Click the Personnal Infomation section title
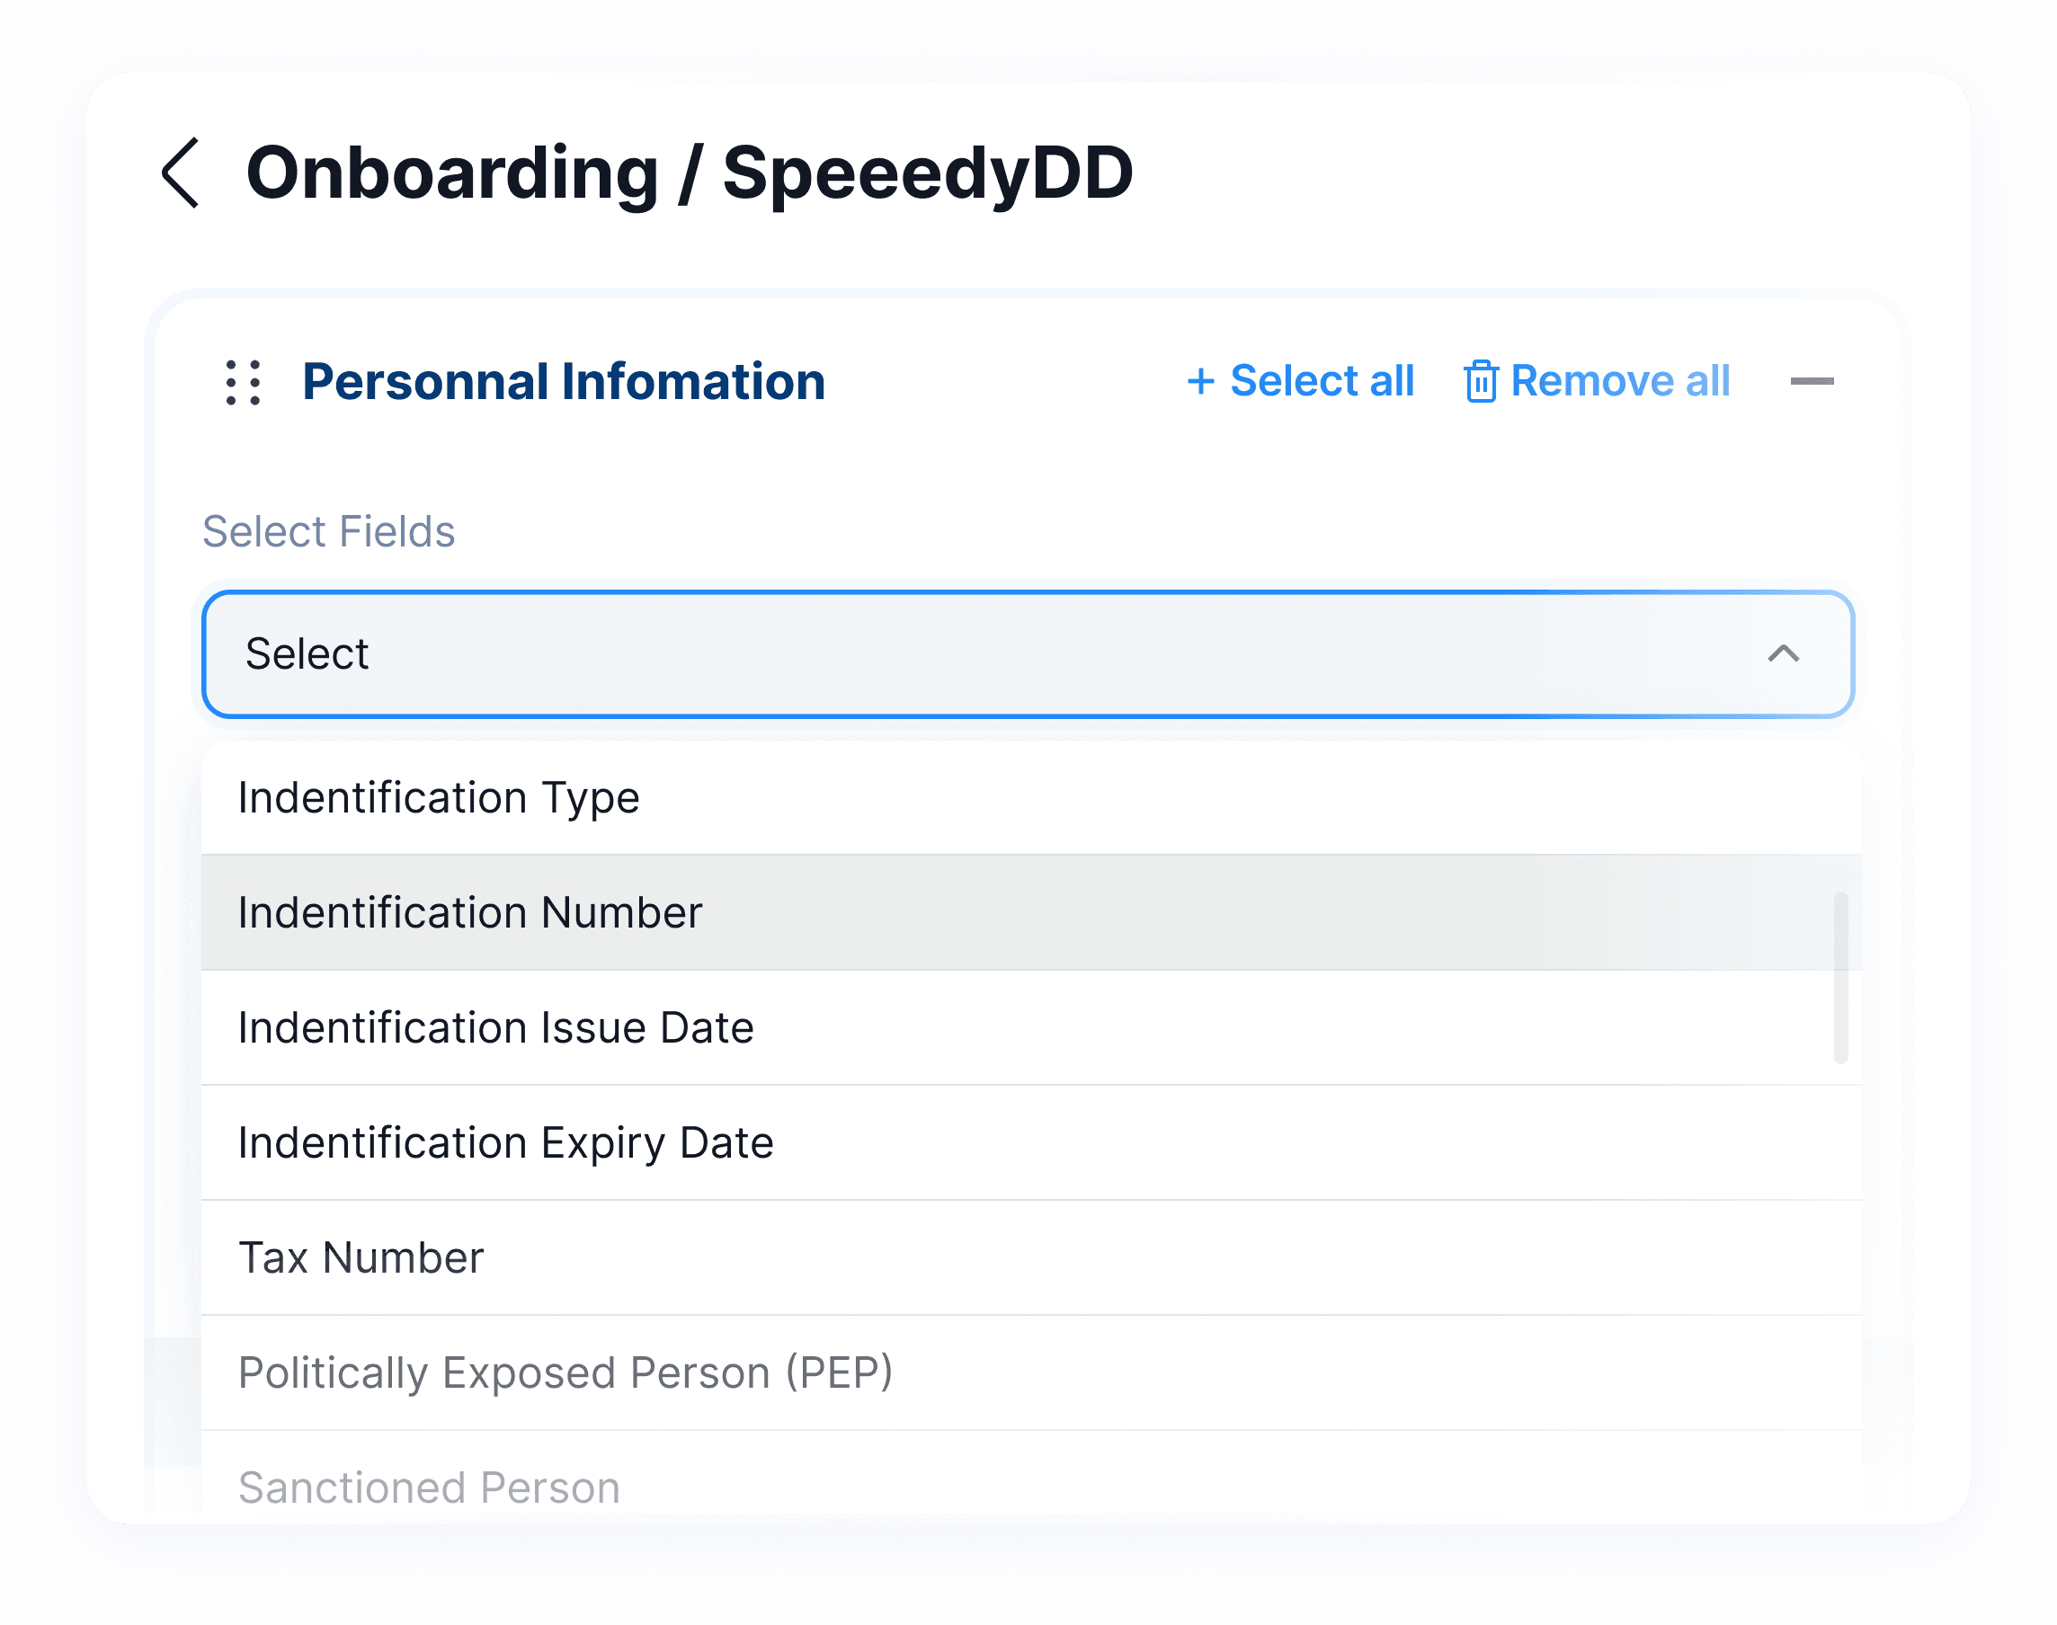Image resolution: width=2057 pixels, height=1625 pixels. (564, 381)
